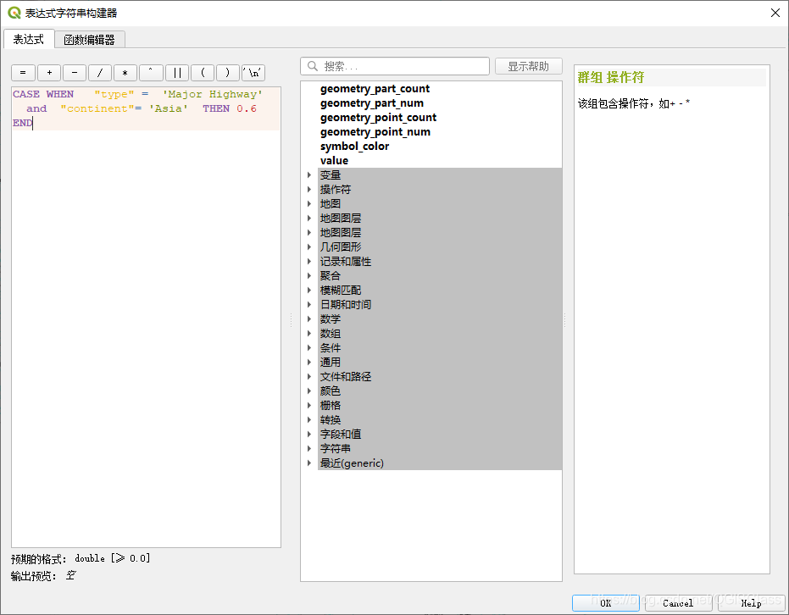Click the 预期的格式 double label
Screen dimensions: 789x615
(x=81, y=559)
